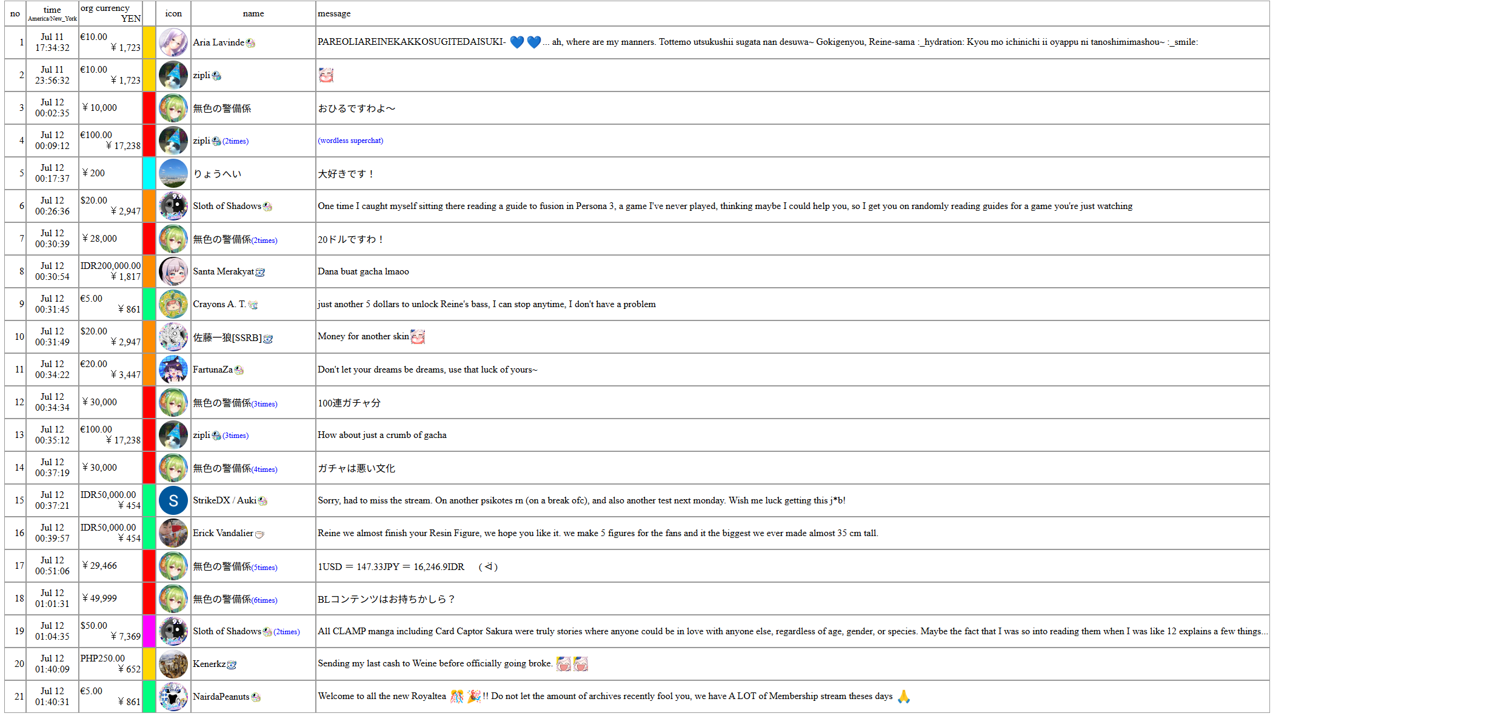Click FartunaZa's avatar icon
1501x716 pixels.
point(173,370)
